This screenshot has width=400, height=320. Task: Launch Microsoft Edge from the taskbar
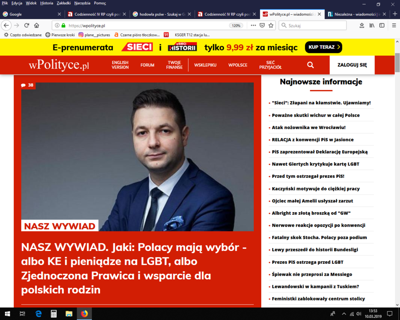(38, 314)
